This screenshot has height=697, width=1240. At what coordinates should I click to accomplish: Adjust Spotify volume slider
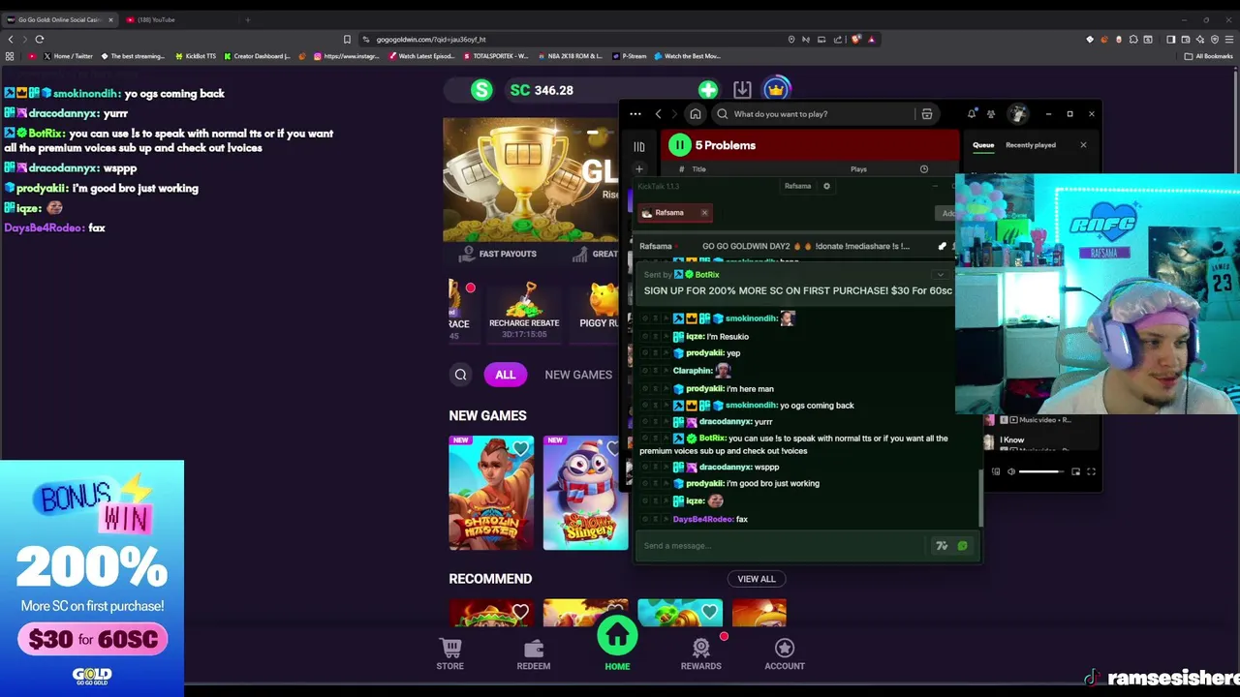point(1039,471)
